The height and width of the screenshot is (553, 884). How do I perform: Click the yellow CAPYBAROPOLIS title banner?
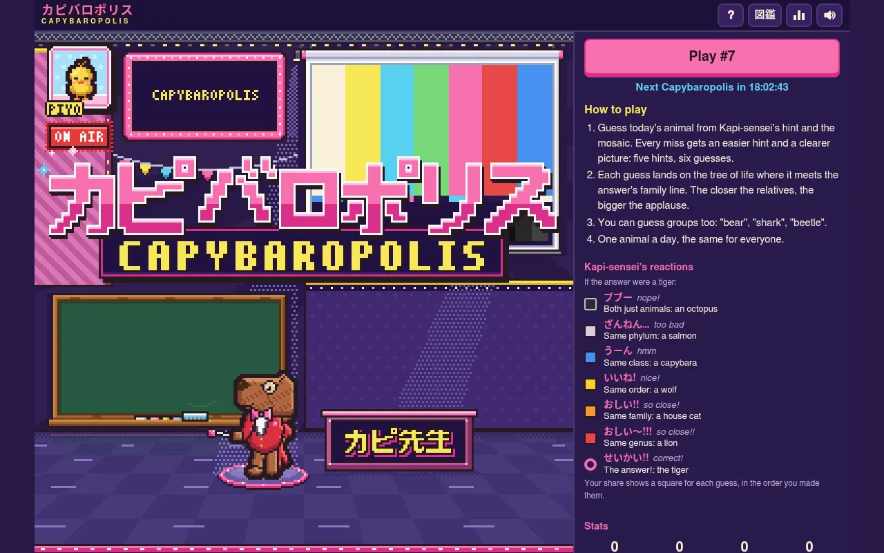tap(302, 255)
